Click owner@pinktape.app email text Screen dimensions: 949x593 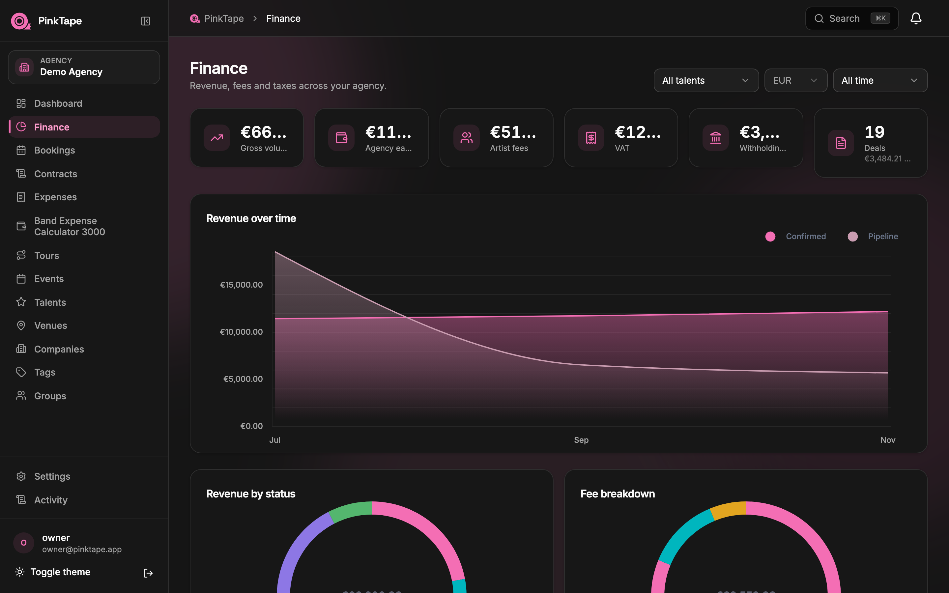pos(82,550)
